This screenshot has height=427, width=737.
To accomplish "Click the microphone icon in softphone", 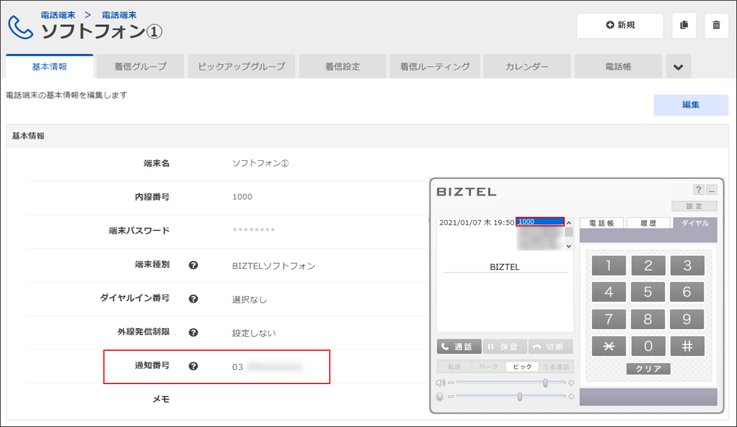I will [x=440, y=396].
